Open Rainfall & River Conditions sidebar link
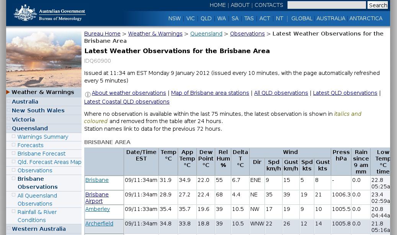Image resolution: width=397 pixels, height=235 pixels. click(x=37, y=216)
